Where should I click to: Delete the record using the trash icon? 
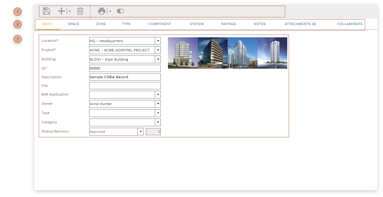point(80,11)
